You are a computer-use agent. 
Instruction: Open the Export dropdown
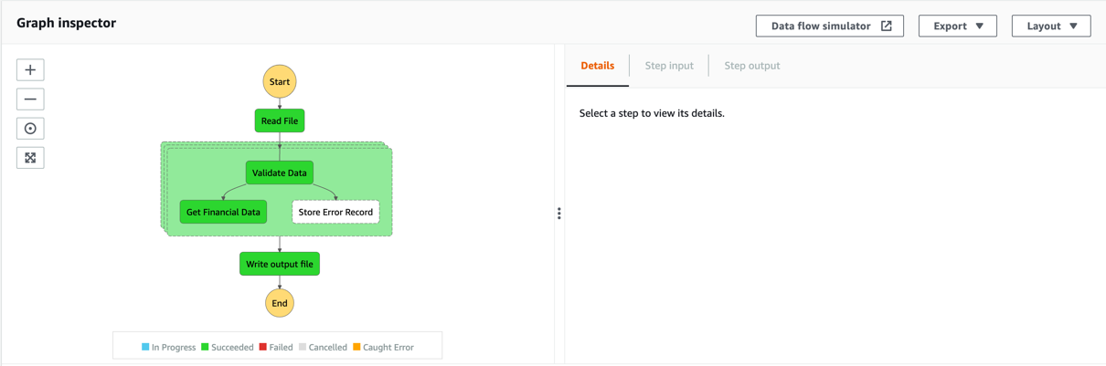pos(957,26)
